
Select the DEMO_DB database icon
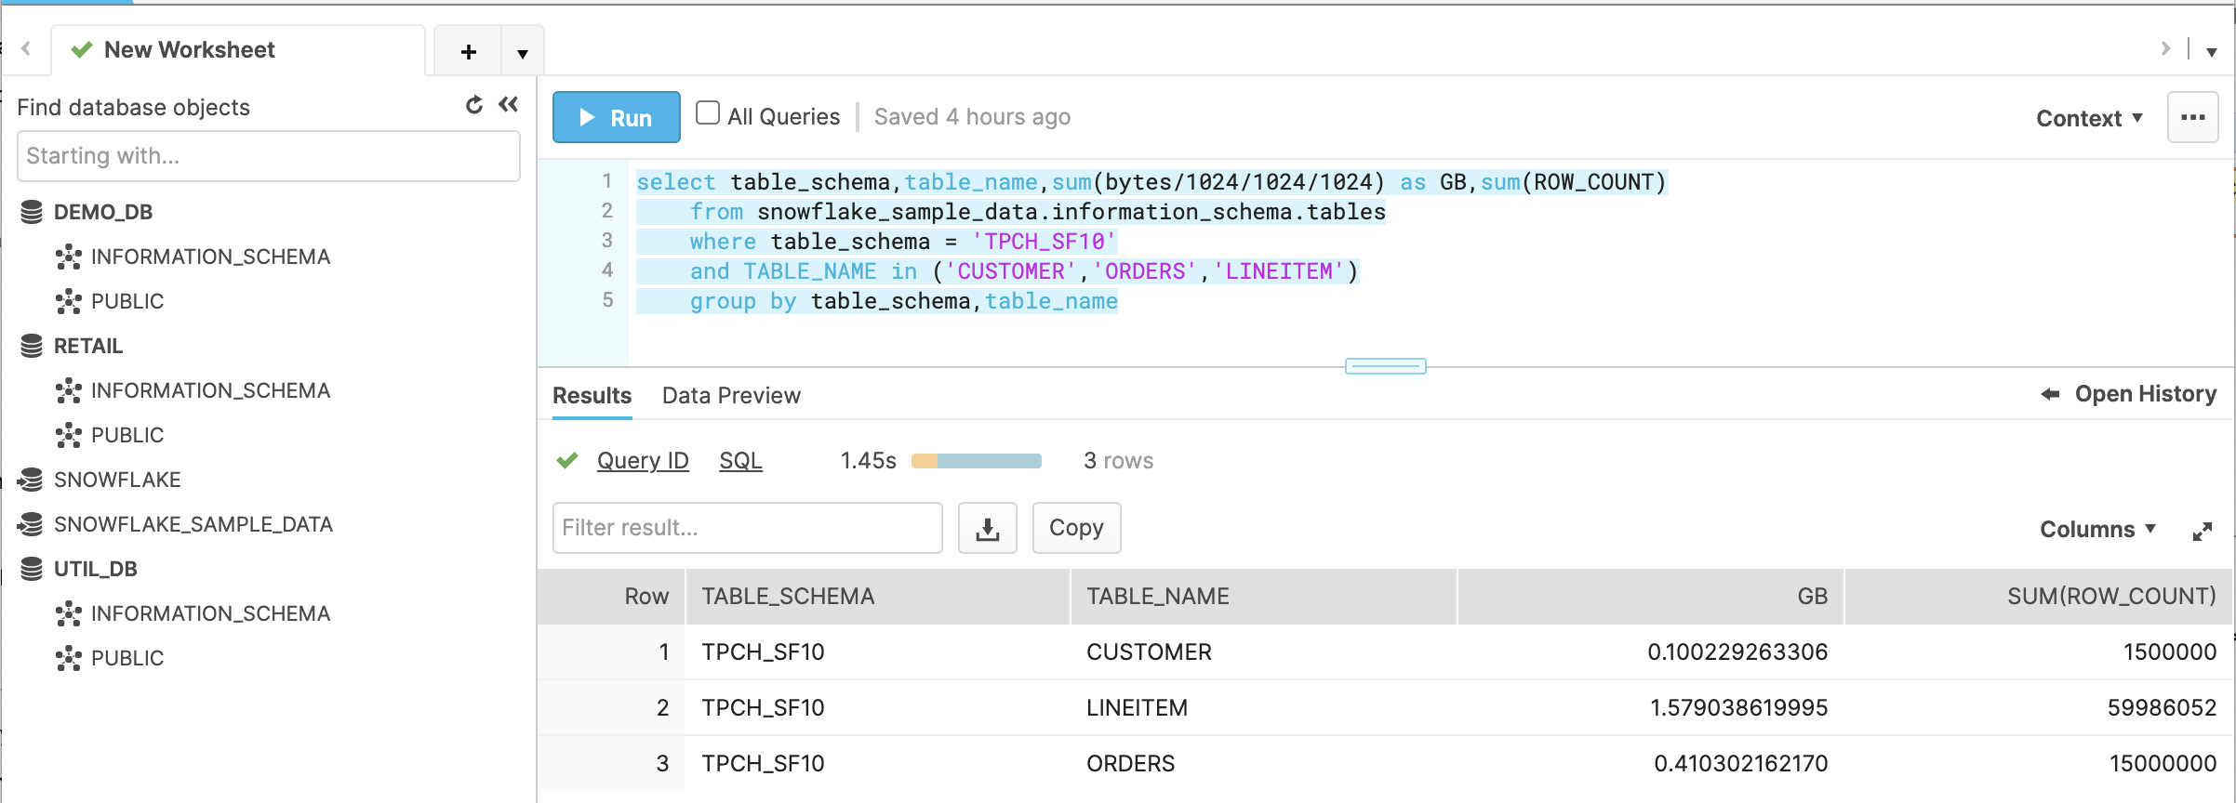32,212
